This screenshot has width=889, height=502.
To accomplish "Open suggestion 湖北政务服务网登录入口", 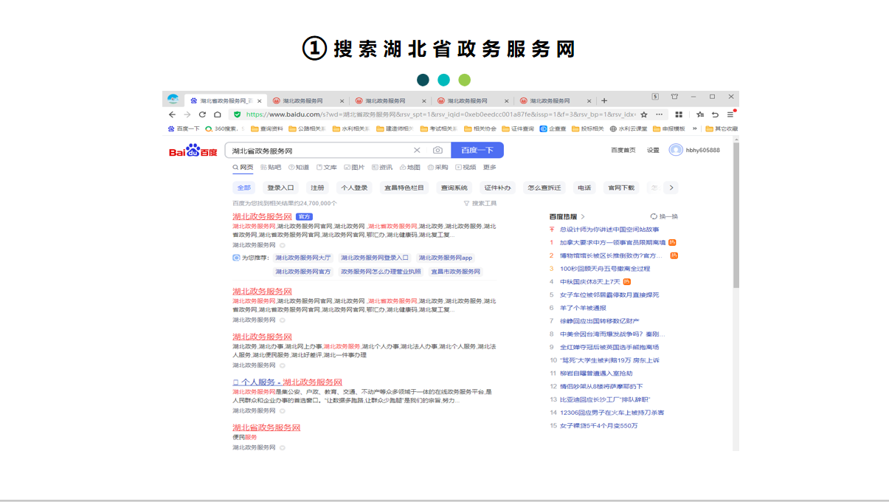I will tap(375, 258).
